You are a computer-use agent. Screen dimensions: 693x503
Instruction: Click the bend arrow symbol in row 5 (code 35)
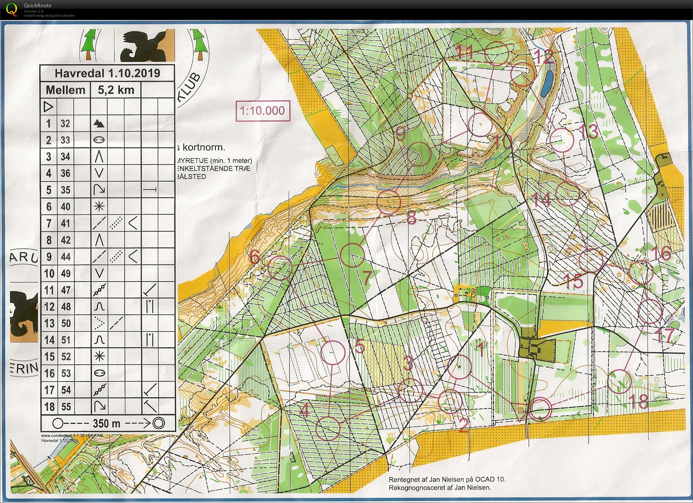tap(99, 190)
